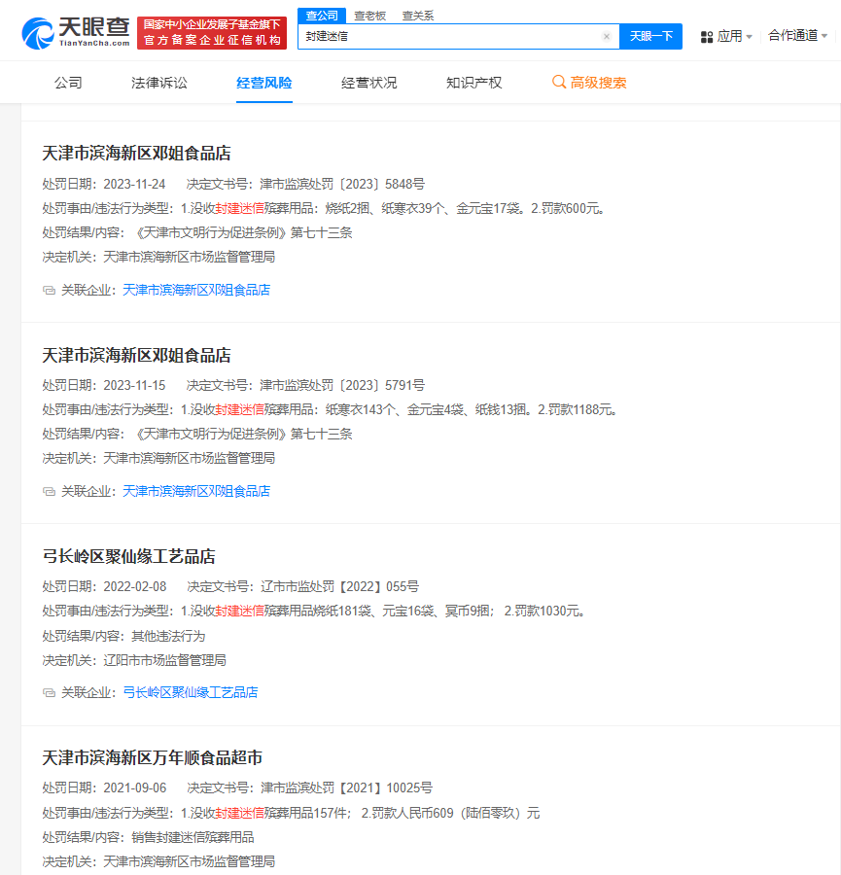Viewport: 841px width, 875px height.
Task: Open 弓长岭区聚仙缘工艺品店 related company link
Action: pos(191,692)
